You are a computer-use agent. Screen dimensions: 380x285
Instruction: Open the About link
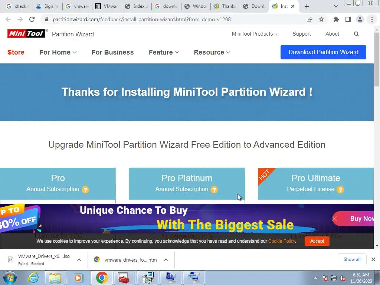[332, 34]
